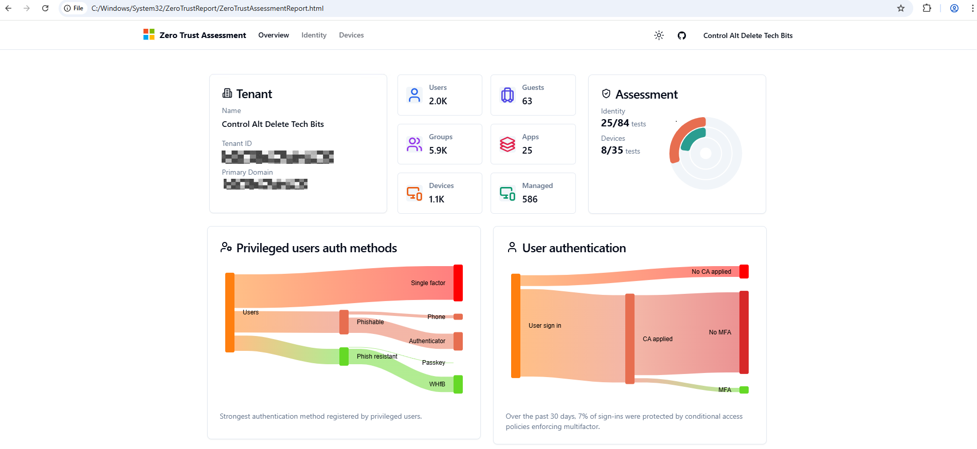Click the Users card person icon
Image resolution: width=977 pixels, height=449 pixels.
pyautogui.click(x=414, y=95)
